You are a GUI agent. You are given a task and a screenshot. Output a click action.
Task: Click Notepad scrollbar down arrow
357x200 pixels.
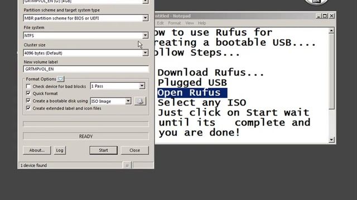coord(332,139)
